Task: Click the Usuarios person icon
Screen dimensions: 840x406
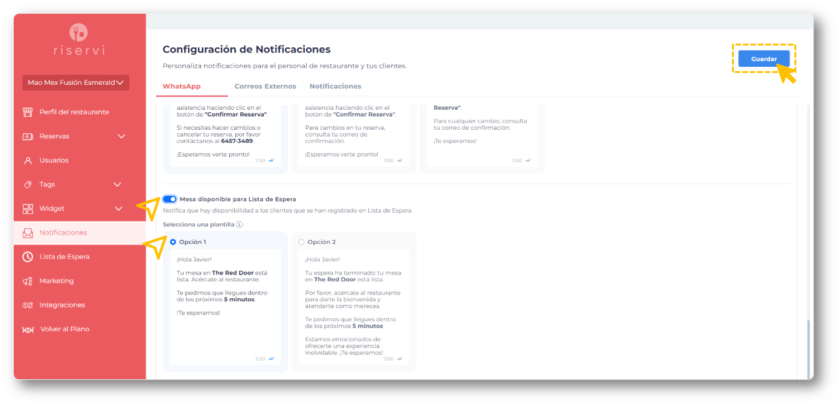Action: click(x=27, y=160)
